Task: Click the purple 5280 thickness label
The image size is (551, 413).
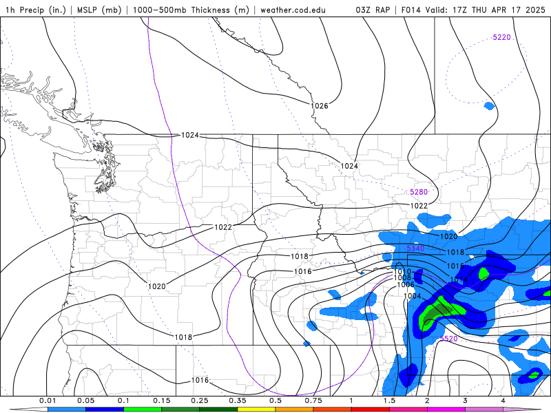Action: (x=419, y=192)
